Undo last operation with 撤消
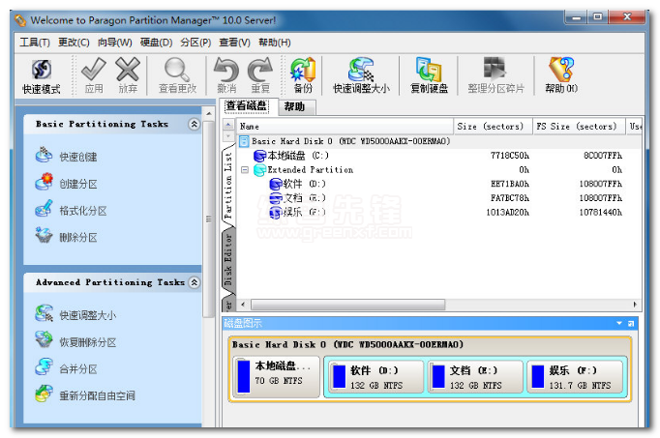This screenshot has width=660, height=438. point(226,75)
